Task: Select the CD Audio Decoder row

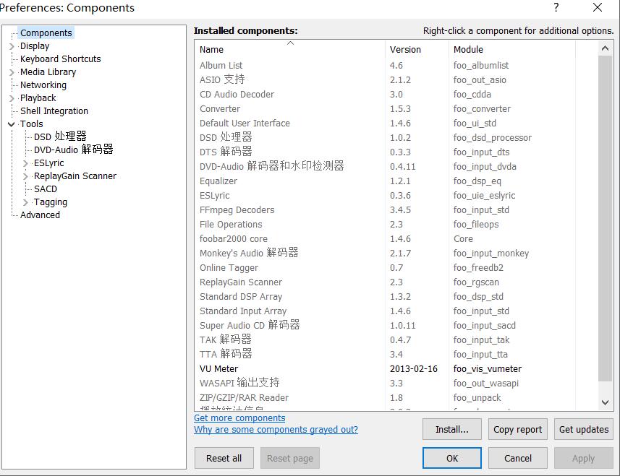Action: pos(396,95)
